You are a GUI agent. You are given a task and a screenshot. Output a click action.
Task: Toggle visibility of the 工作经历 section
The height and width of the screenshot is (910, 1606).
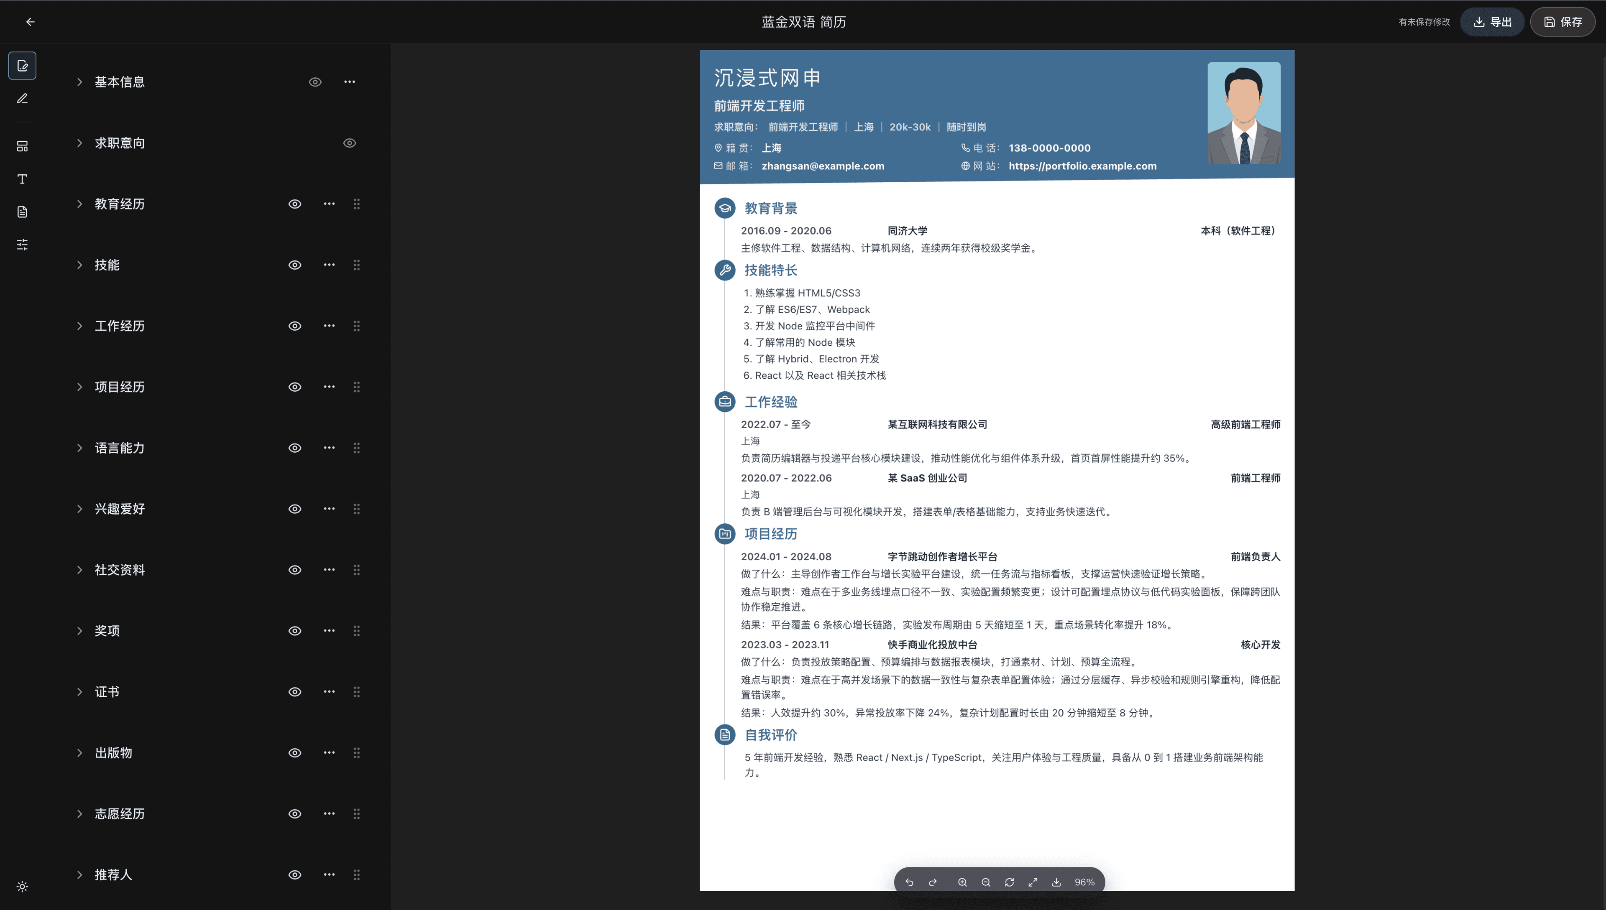click(x=295, y=326)
